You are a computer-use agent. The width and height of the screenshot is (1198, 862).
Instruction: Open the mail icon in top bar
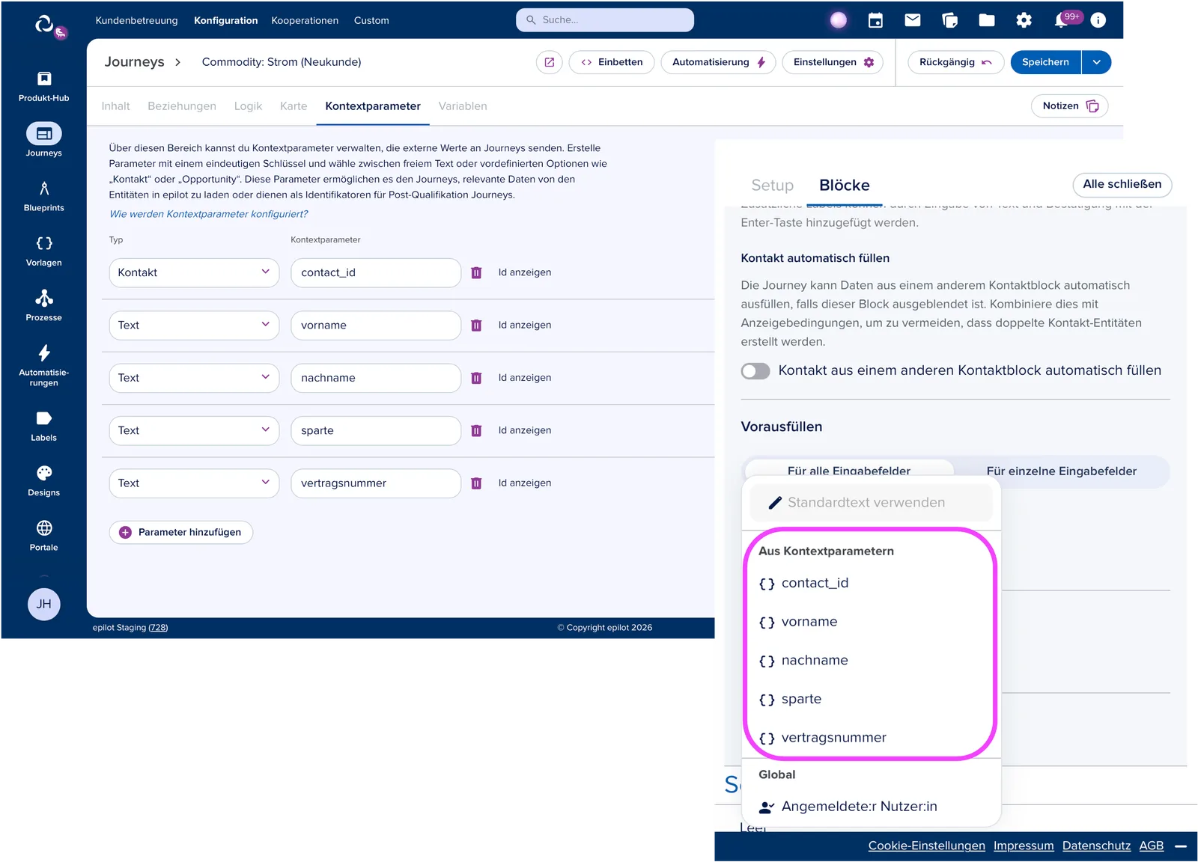tap(913, 20)
